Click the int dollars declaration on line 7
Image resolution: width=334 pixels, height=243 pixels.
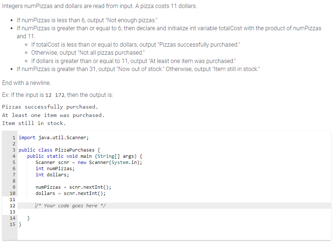point(53,175)
